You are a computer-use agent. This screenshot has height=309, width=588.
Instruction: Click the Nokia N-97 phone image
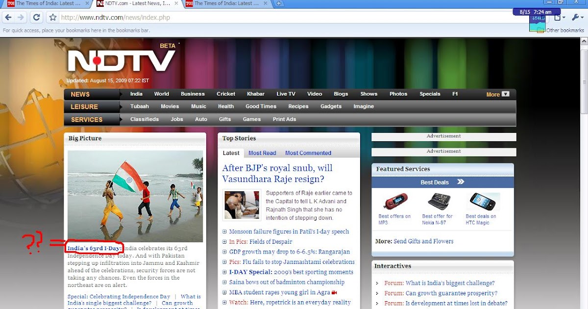point(439,202)
